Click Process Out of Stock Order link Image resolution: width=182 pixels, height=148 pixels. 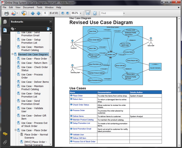click(84, 142)
